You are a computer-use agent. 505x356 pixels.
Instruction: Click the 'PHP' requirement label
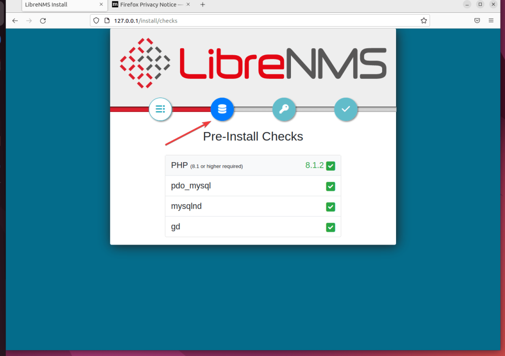[180, 166]
